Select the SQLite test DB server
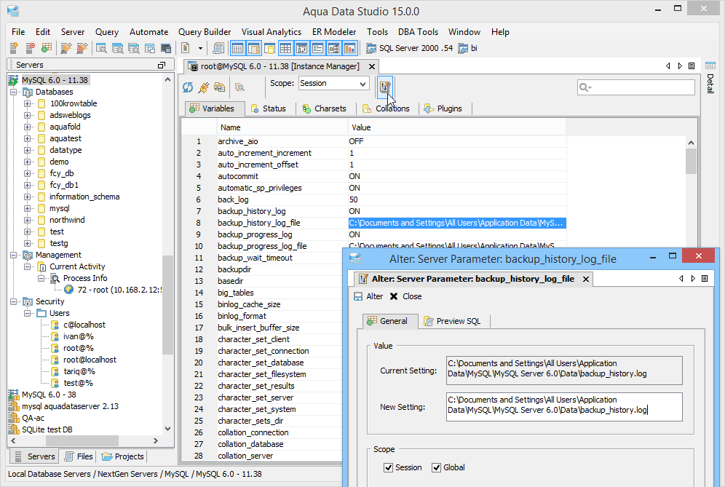The width and height of the screenshot is (725, 487). (47, 429)
